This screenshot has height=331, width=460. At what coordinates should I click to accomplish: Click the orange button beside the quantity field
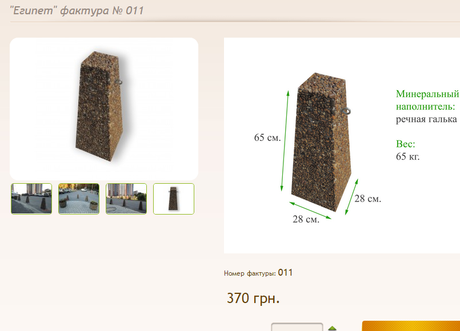pyautogui.click(x=411, y=326)
